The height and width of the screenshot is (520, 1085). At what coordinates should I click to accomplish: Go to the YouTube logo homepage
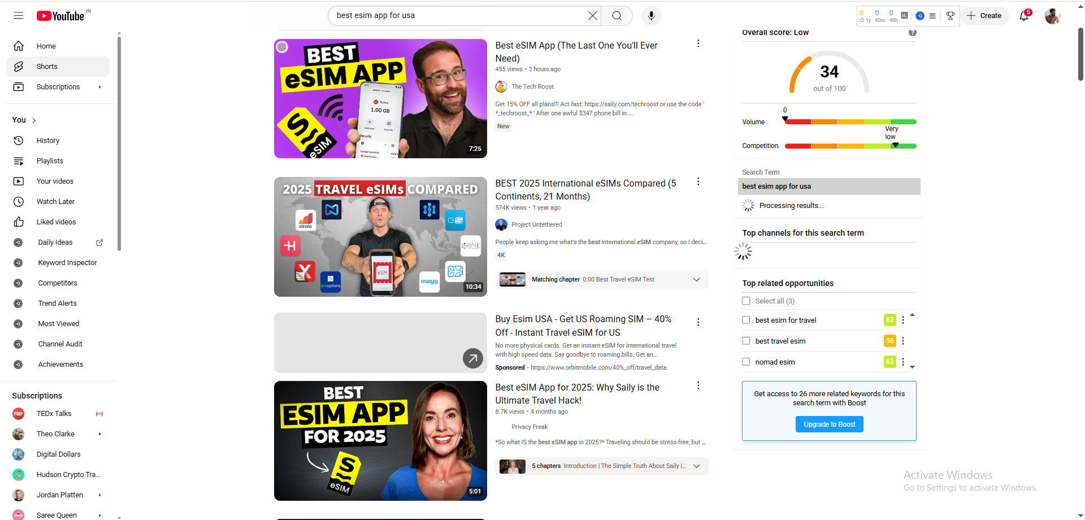[x=60, y=16]
